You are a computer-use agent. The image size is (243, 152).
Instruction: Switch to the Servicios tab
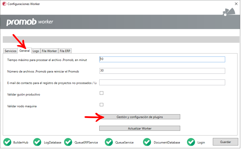pyautogui.click(x=10, y=51)
